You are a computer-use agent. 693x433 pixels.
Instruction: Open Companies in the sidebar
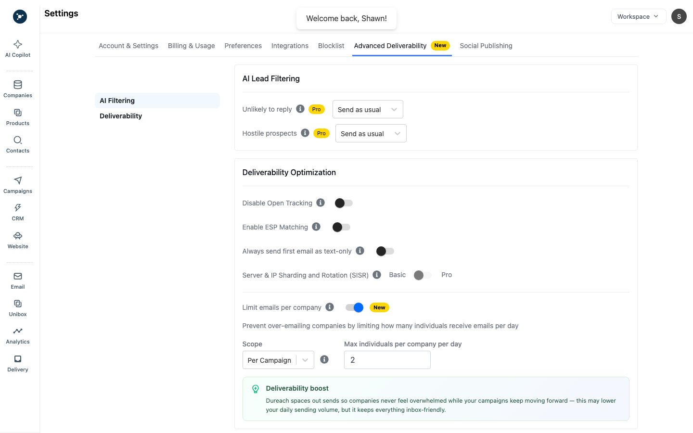pyautogui.click(x=18, y=89)
